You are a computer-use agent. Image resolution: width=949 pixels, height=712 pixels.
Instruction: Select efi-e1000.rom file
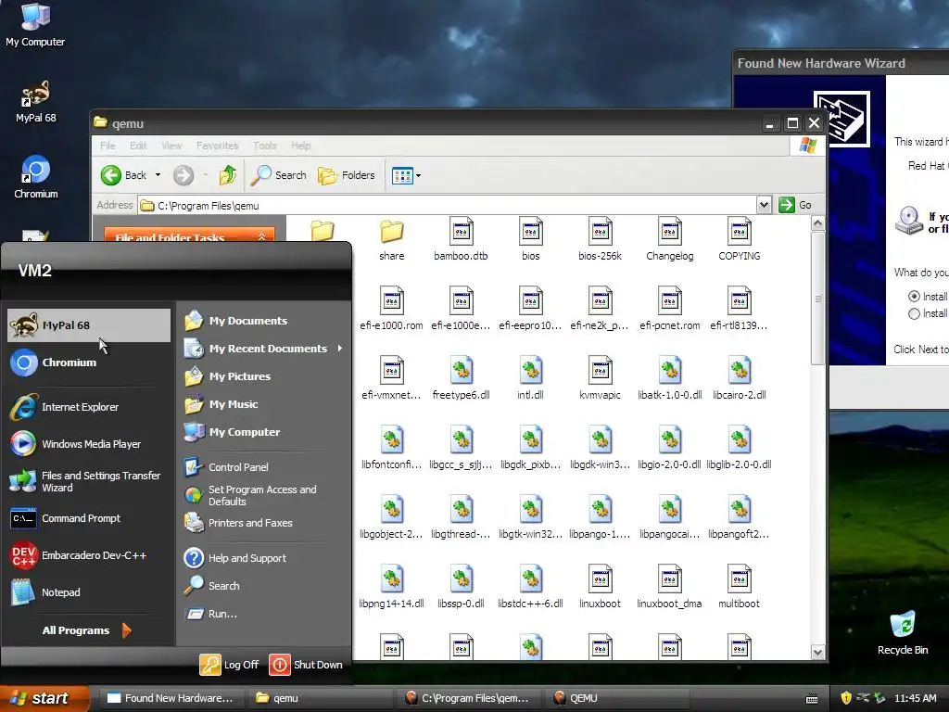tap(392, 310)
